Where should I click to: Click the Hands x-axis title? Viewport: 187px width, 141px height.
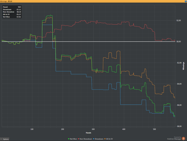click(88, 133)
